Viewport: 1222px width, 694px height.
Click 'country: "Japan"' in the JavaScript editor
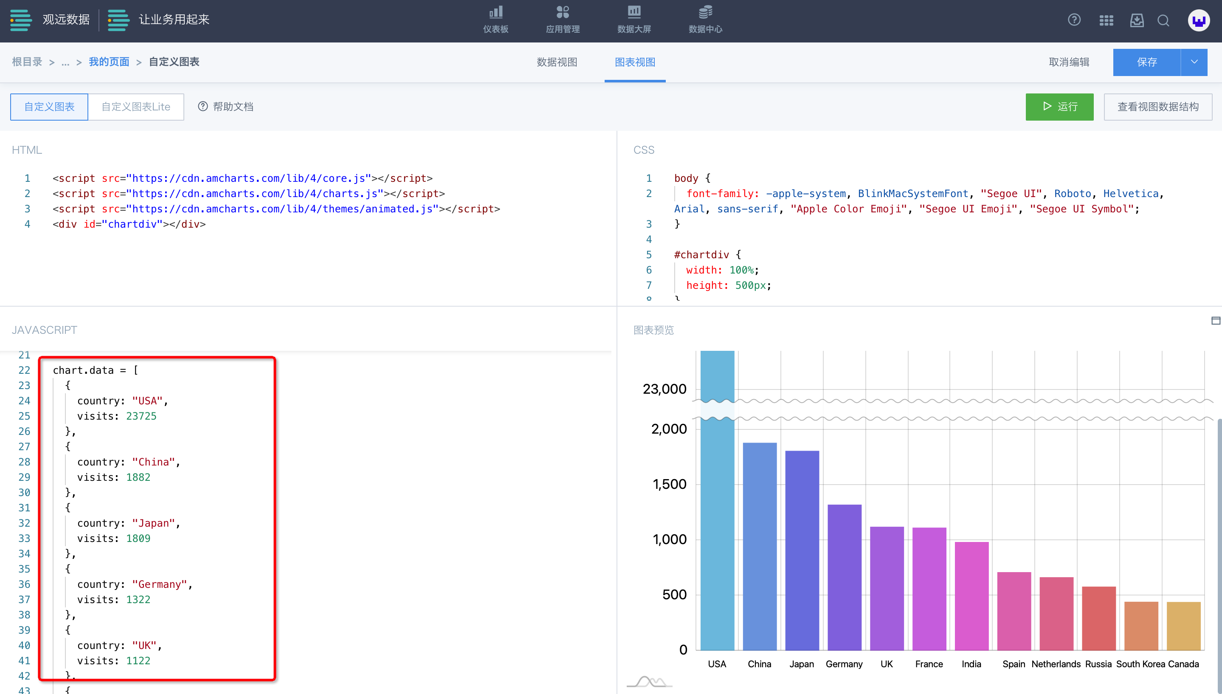click(129, 523)
